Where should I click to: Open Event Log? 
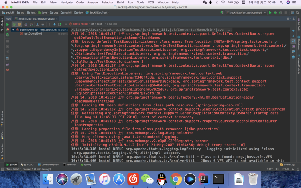287,165
